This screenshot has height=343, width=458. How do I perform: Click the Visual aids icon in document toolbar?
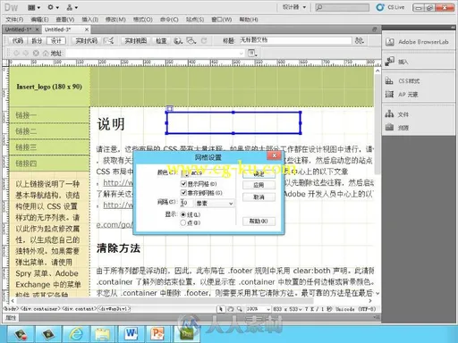click(x=191, y=40)
